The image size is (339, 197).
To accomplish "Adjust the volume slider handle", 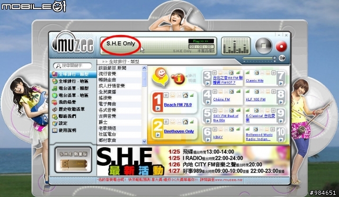I will click(x=274, y=58).
